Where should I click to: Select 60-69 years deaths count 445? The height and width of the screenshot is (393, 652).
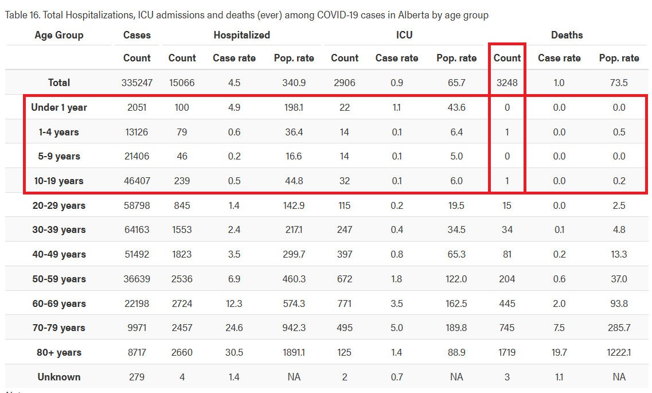click(507, 303)
